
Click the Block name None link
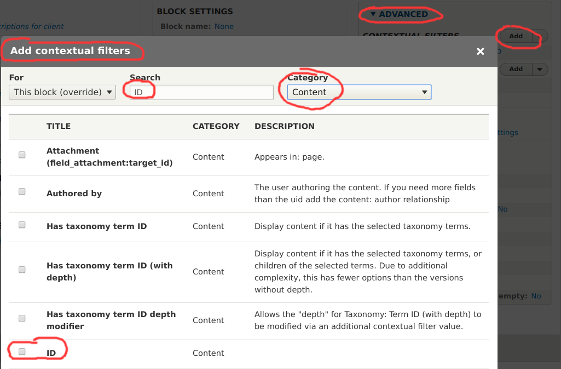pyautogui.click(x=224, y=26)
